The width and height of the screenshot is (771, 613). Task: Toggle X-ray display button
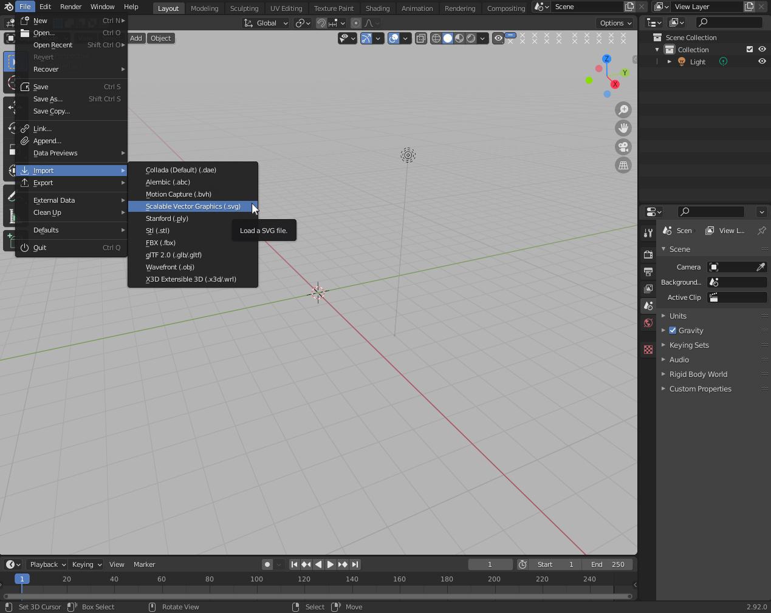(420, 38)
